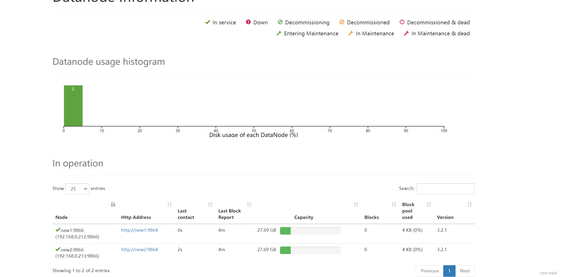
Task: Click the In Maintenance orange wrench icon
Action: pyautogui.click(x=351, y=33)
